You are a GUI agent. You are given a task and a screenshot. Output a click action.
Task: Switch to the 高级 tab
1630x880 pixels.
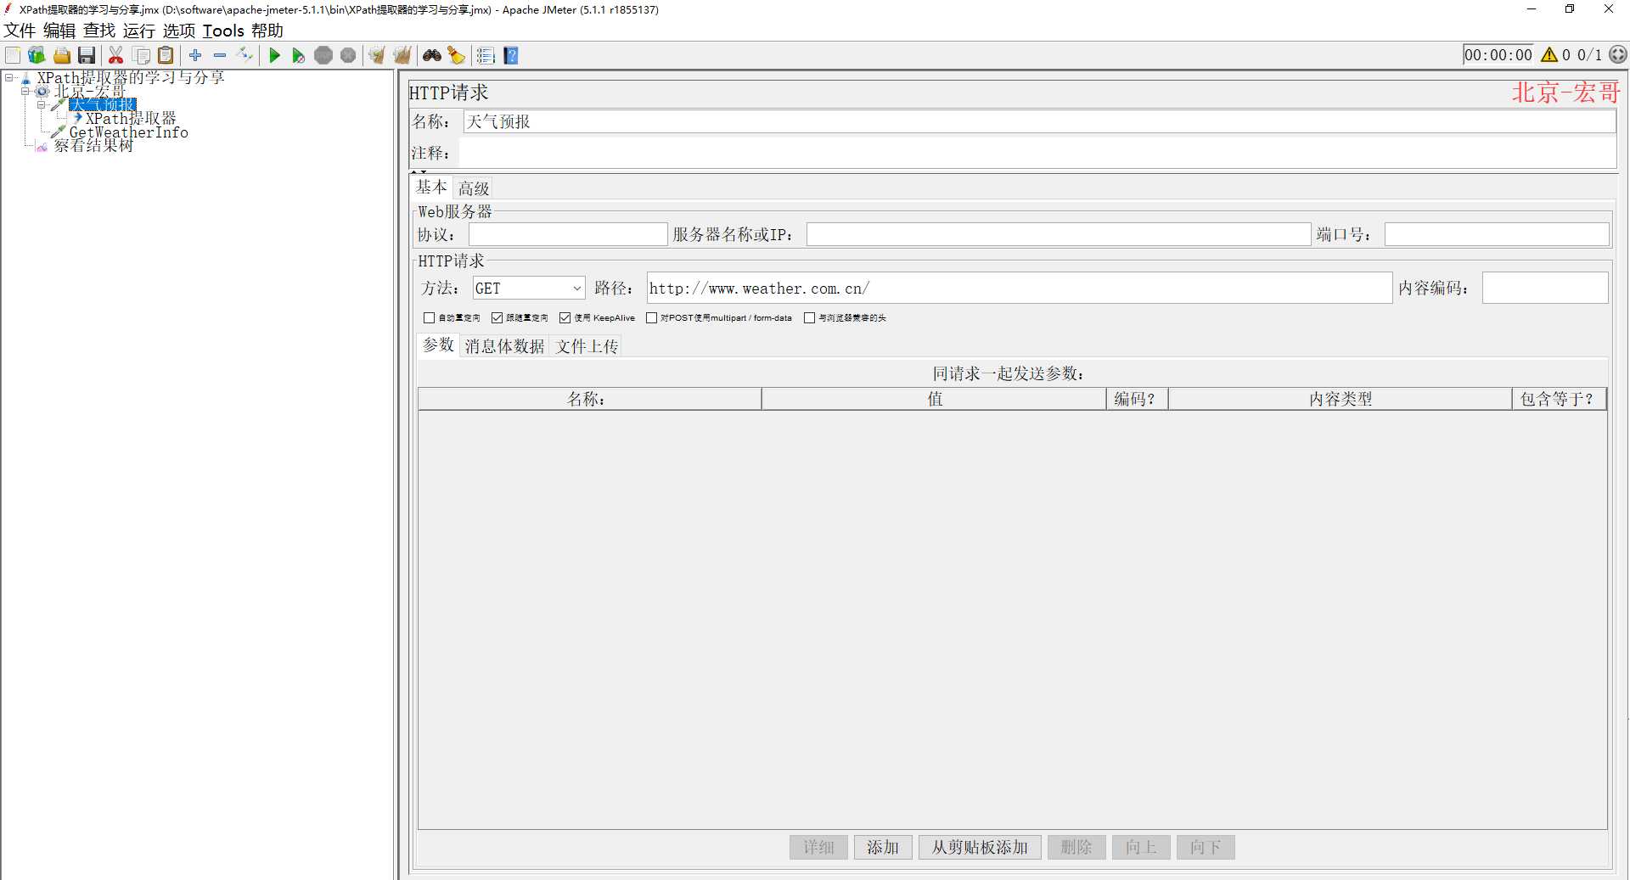[x=474, y=188]
